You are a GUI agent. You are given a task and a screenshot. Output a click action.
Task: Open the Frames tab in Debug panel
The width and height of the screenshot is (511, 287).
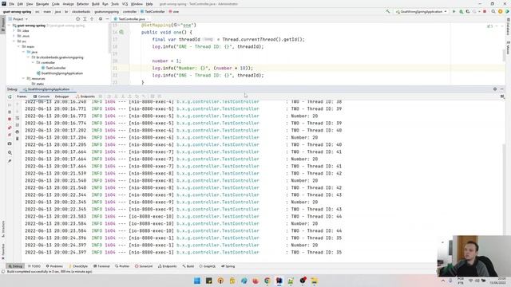point(22,96)
